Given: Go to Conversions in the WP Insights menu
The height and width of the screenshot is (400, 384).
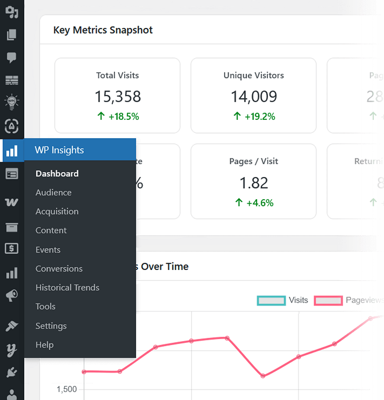Looking at the screenshot, I should [x=59, y=269].
